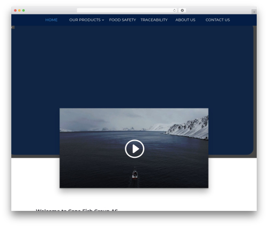Image resolution: width=268 pixels, height=227 pixels.
Task: Play the fjord boat video
Action: point(135,149)
